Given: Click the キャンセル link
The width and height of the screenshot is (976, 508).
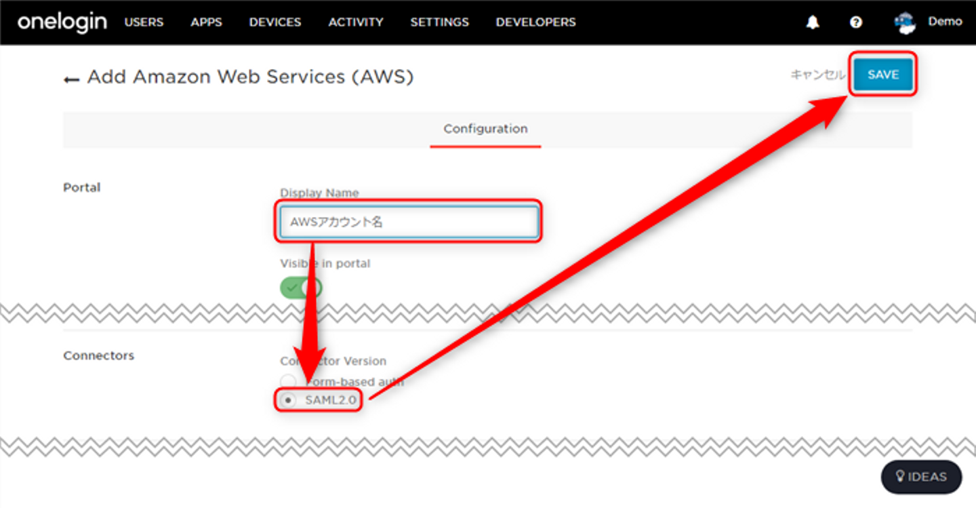Looking at the screenshot, I should click(x=817, y=75).
